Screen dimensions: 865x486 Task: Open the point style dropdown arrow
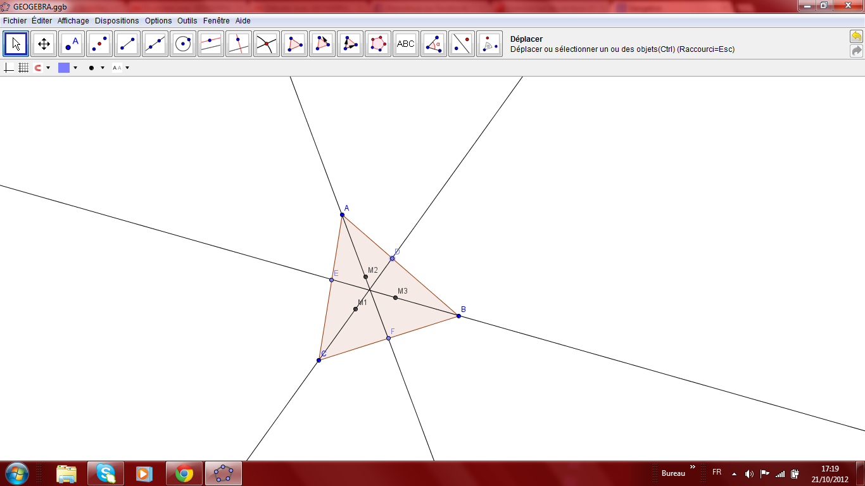point(103,68)
